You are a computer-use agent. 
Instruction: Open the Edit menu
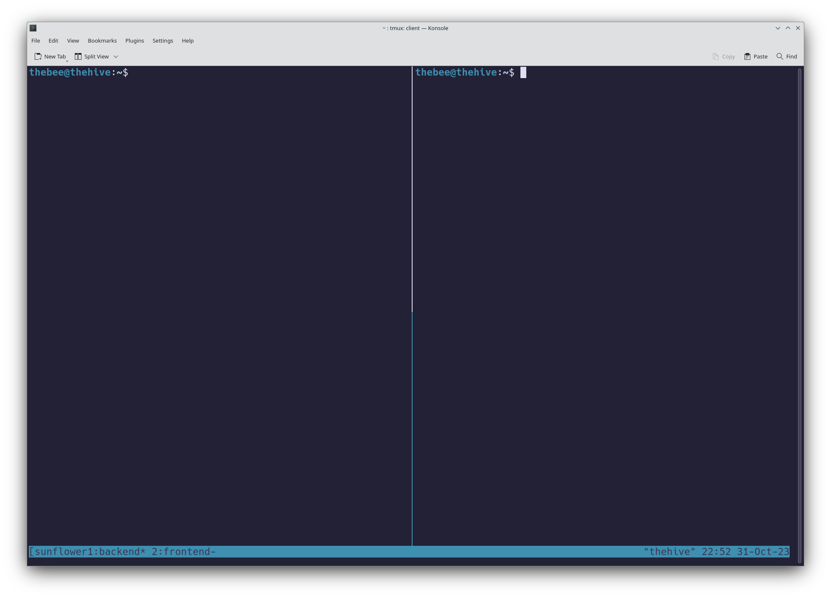(x=53, y=41)
